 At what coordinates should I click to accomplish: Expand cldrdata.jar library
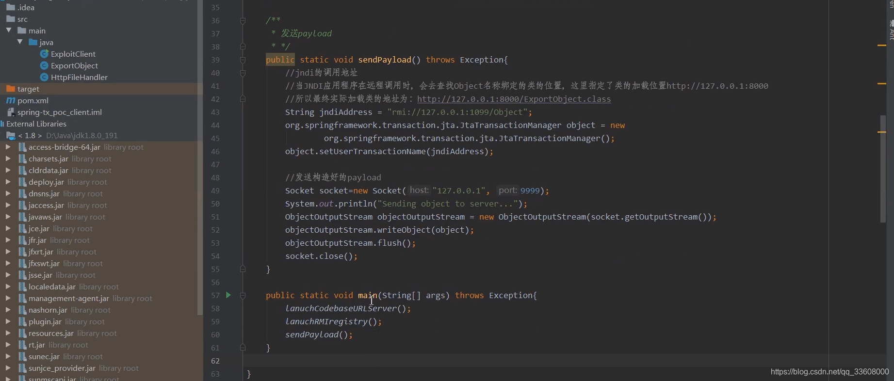click(x=8, y=170)
